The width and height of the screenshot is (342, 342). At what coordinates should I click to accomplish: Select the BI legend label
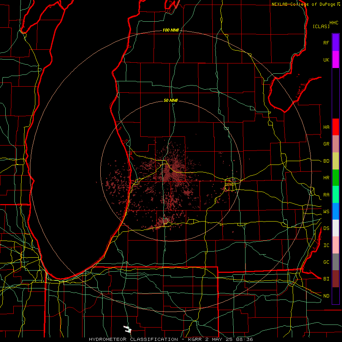[x=326, y=279]
